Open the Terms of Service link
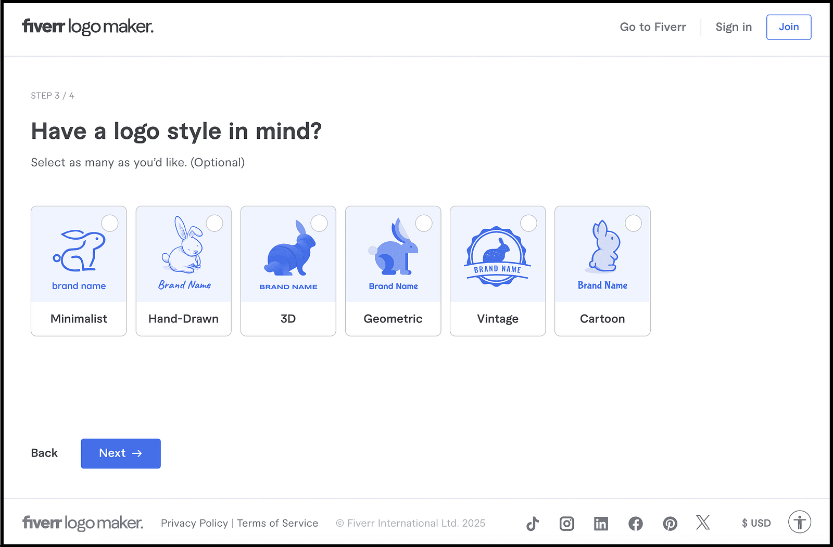 click(x=277, y=523)
